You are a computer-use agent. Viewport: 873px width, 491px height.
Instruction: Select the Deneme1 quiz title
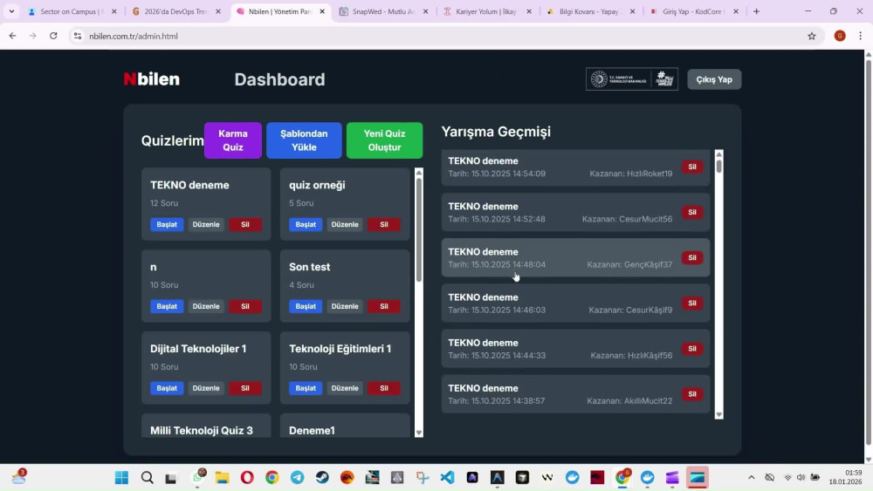click(x=312, y=431)
